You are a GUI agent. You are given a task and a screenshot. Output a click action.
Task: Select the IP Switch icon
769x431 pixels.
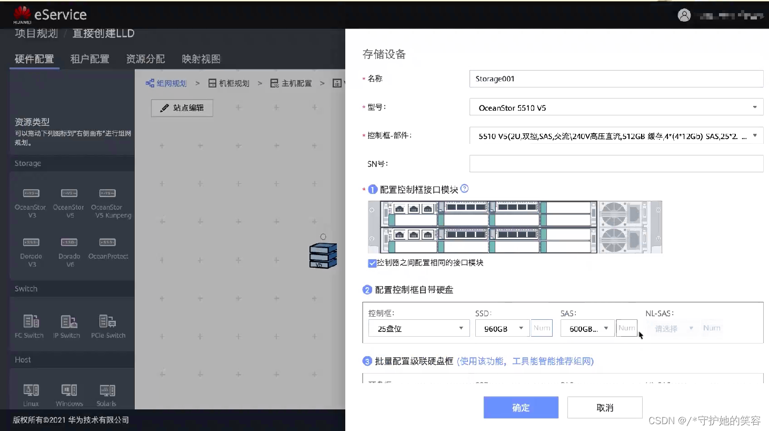(x=69, y=321)
